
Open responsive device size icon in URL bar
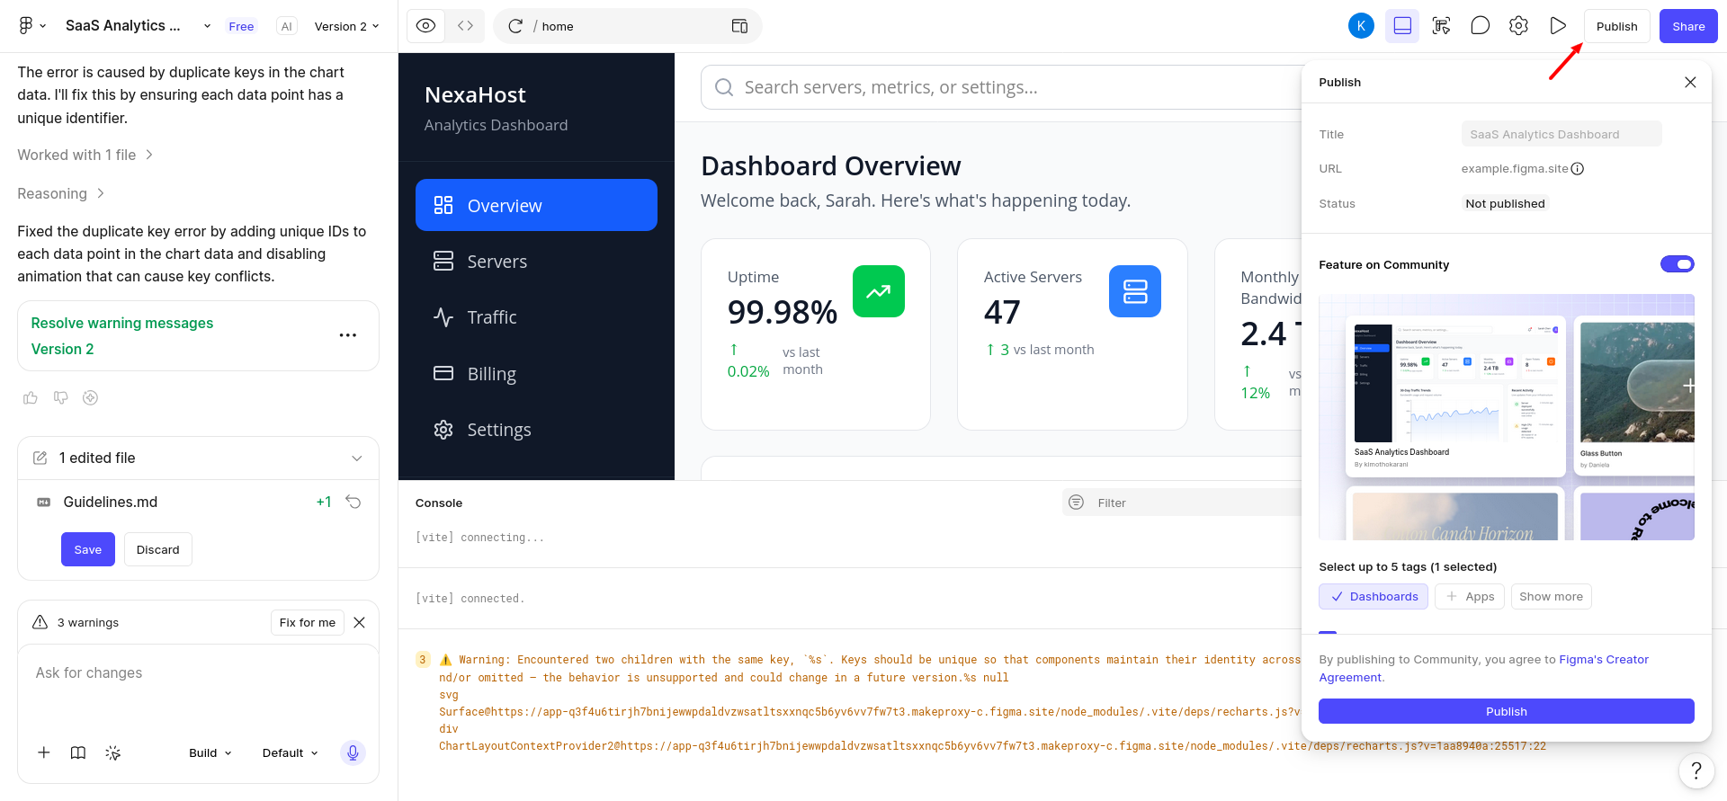[739, 26]
